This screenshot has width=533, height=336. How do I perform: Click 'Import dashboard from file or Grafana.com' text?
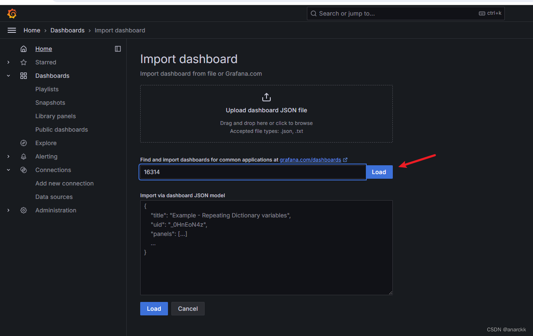201,74
